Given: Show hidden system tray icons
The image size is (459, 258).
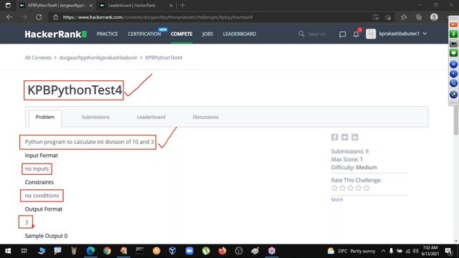Looking at the screenshot, I should (383, 251).
